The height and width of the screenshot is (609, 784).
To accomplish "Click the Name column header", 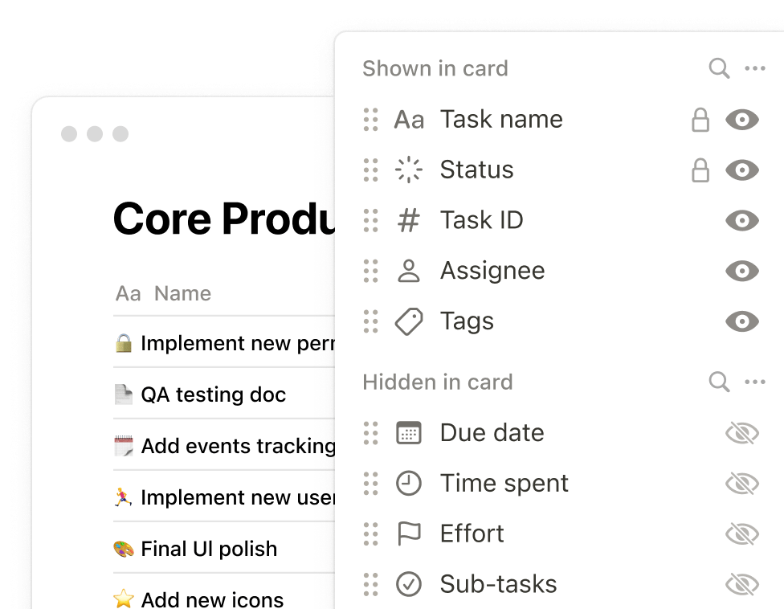I will tap(182, 293).
